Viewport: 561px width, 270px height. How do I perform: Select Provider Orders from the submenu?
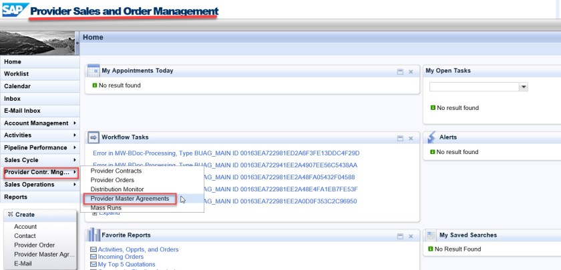(x=112, y=180)
